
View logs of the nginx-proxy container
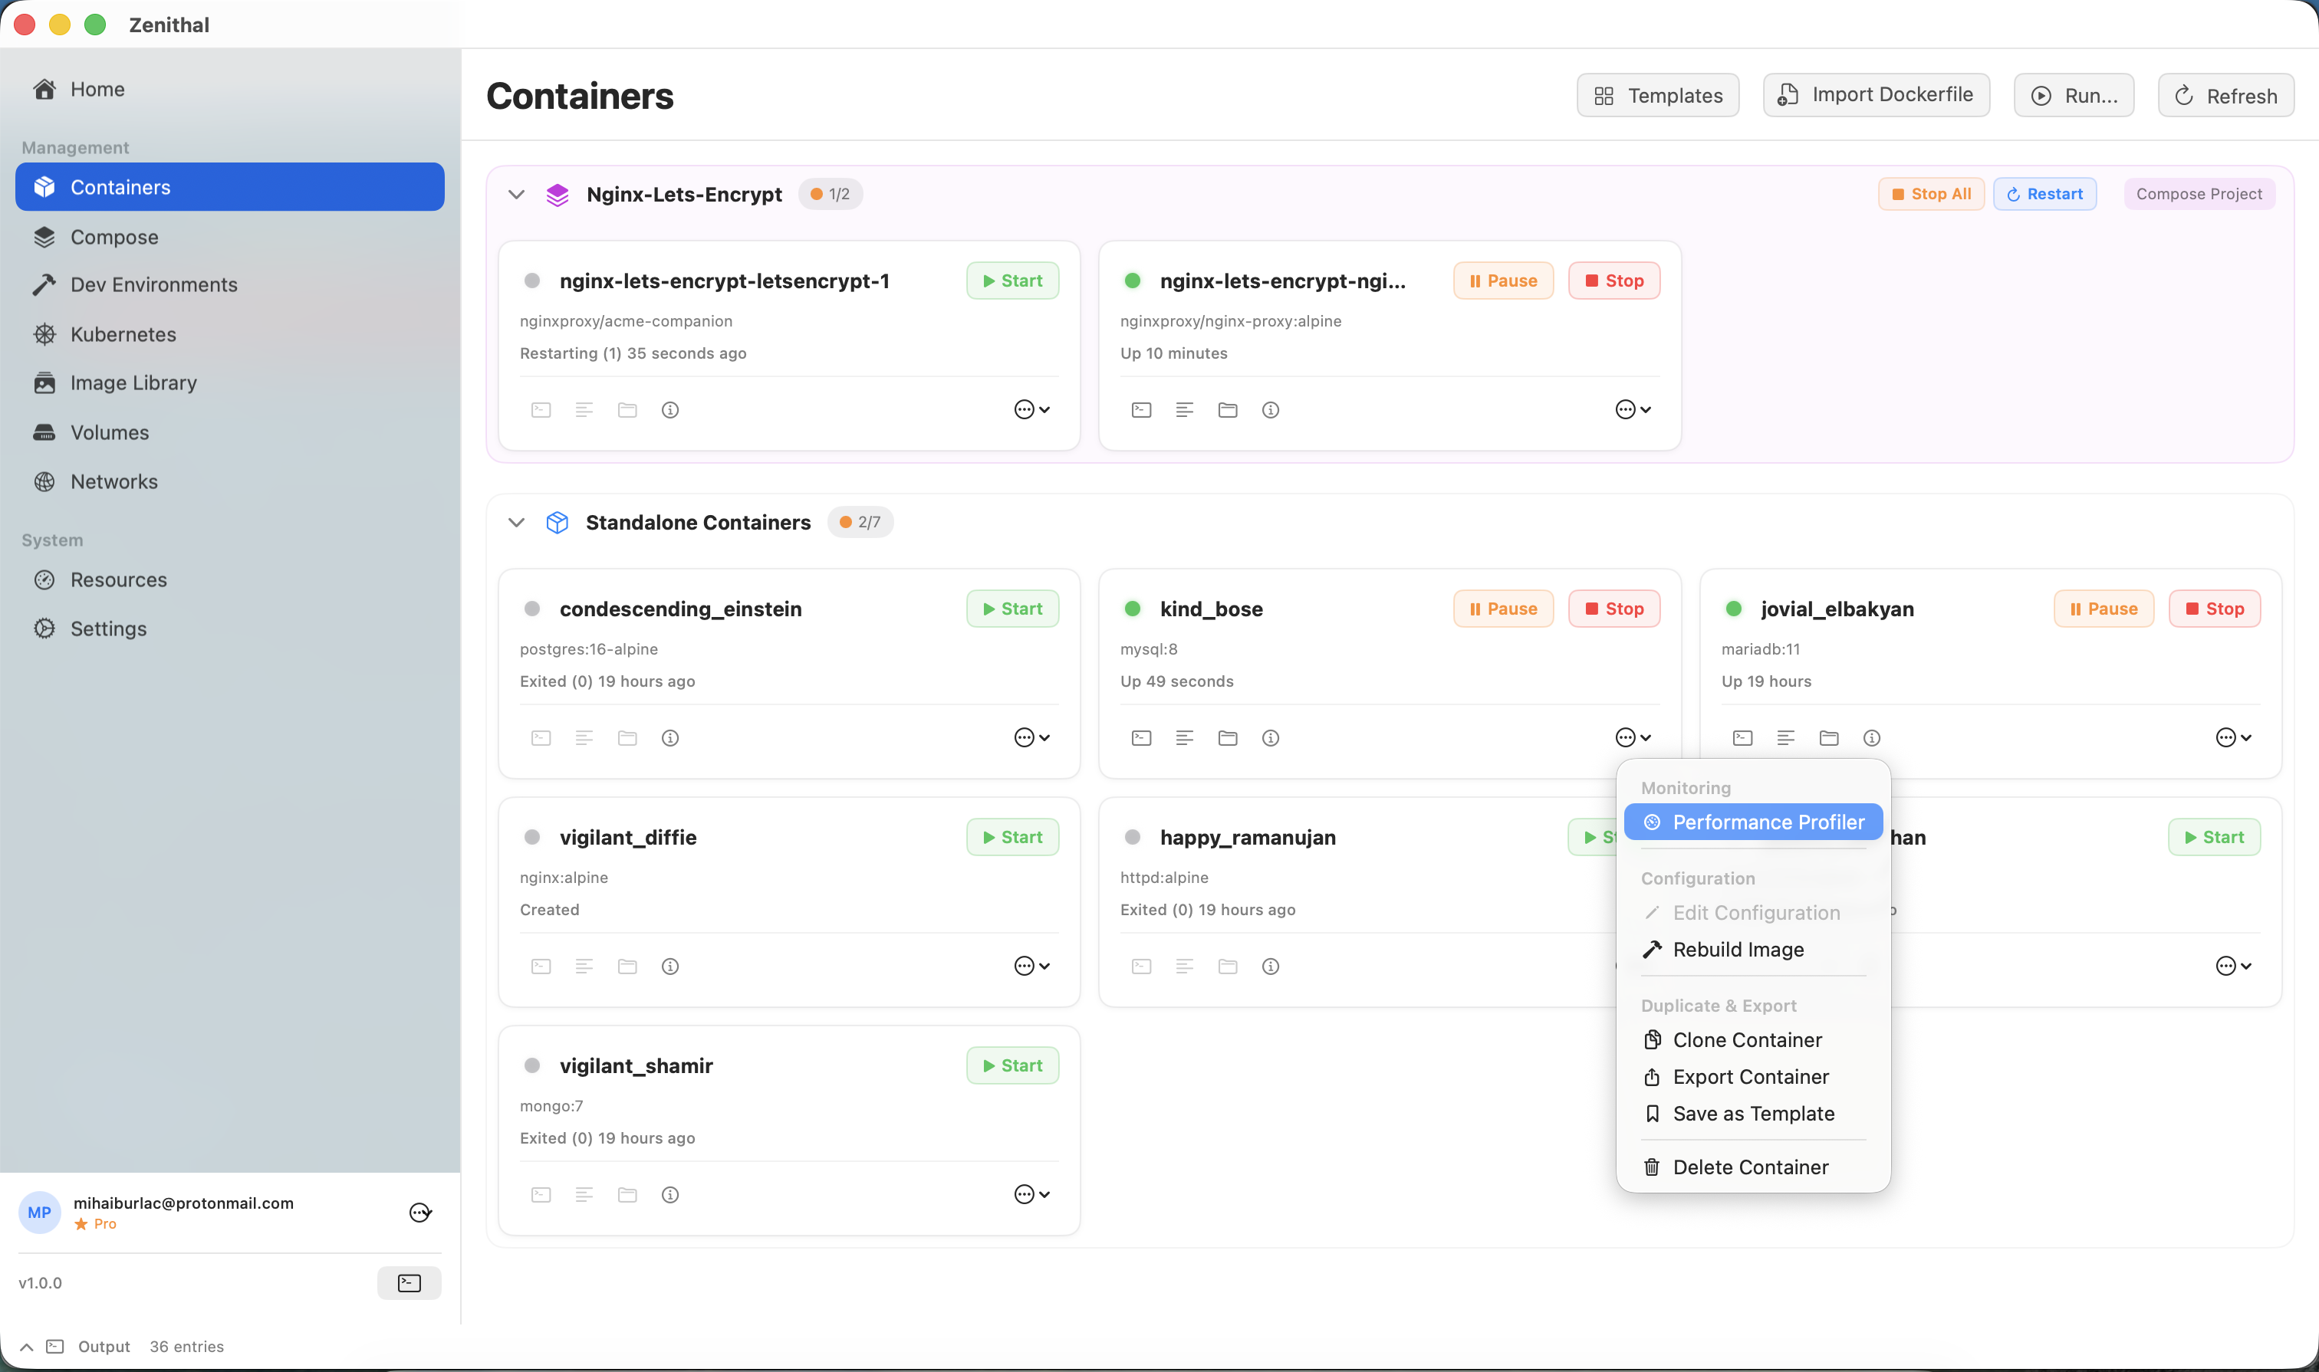1184,409
